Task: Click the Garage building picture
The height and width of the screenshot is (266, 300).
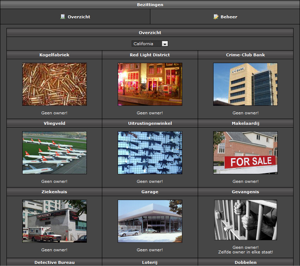Action: pos(150,221)
